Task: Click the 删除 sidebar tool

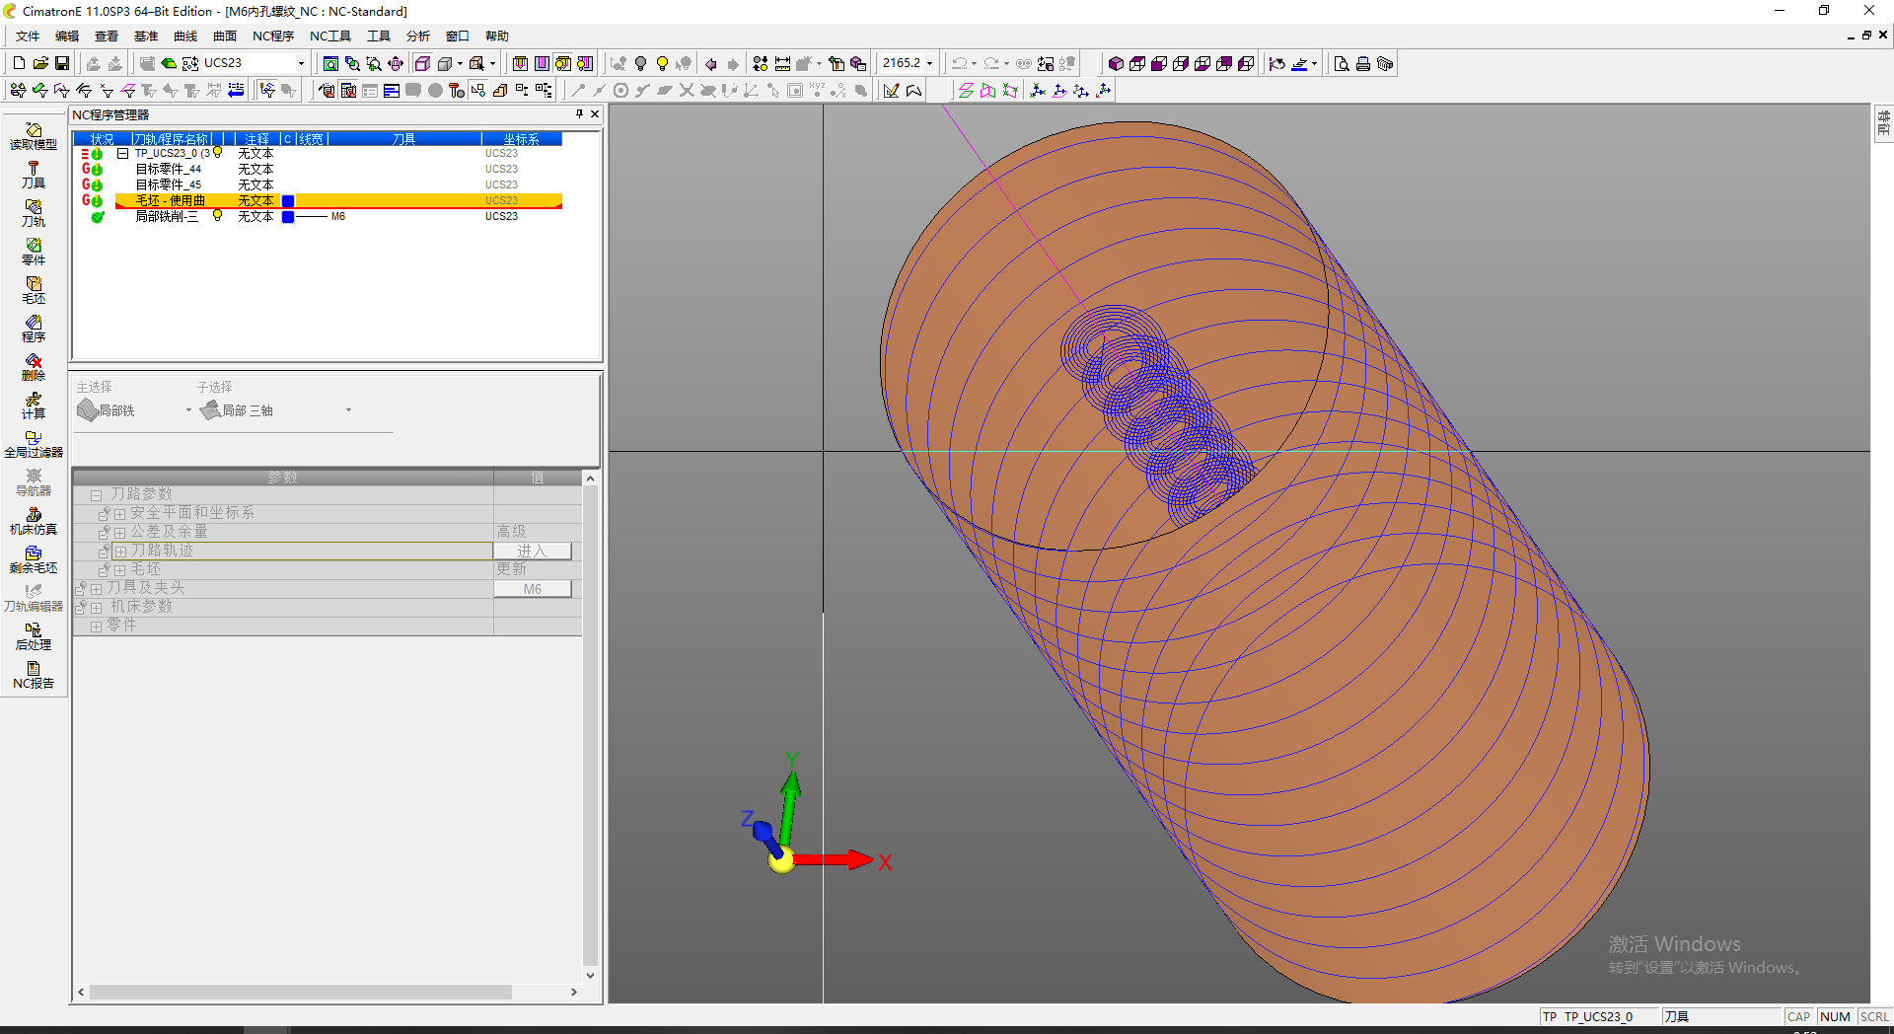Action: pos(34,367)
